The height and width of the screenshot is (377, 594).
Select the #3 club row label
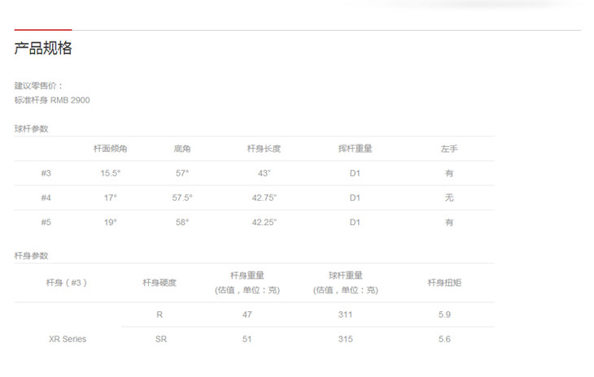(x=46, y=173)
